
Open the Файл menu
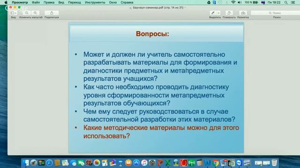[36, 2]
